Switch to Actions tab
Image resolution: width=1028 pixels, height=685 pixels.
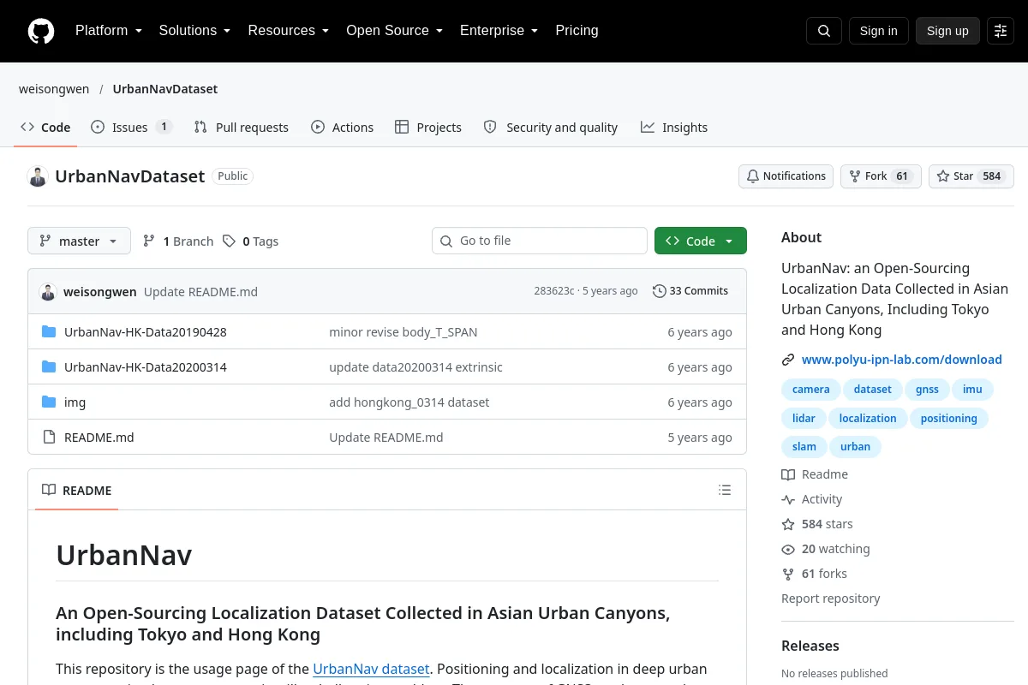coord(343,128)
